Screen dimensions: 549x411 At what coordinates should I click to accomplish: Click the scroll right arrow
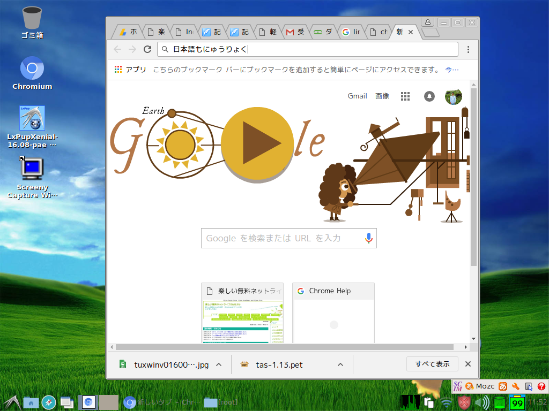coord(466,347)
